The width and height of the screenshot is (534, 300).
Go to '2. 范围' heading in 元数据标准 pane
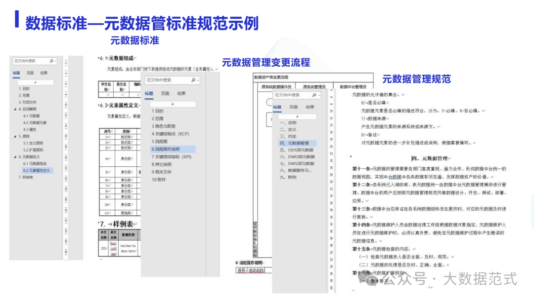24,95
